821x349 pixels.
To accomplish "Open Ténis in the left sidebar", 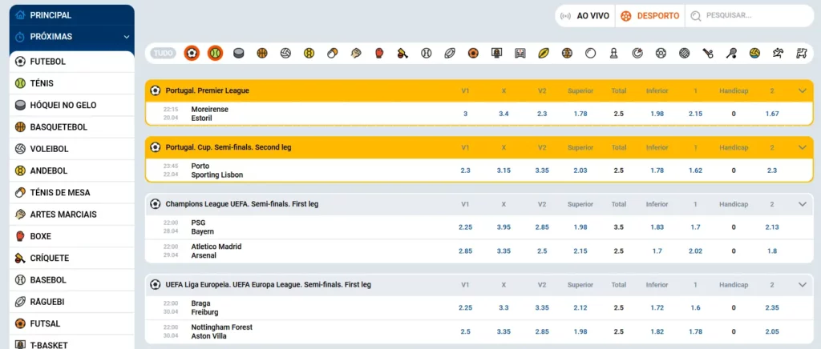I will point(71,83).
